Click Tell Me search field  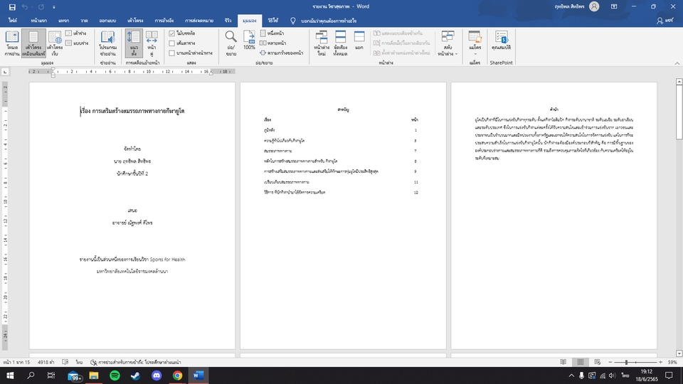(x=329, y=21)
